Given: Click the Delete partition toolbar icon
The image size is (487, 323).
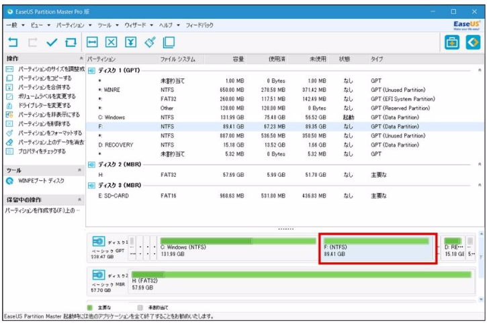Looking at the screenshot, I should tap(112, 42).
